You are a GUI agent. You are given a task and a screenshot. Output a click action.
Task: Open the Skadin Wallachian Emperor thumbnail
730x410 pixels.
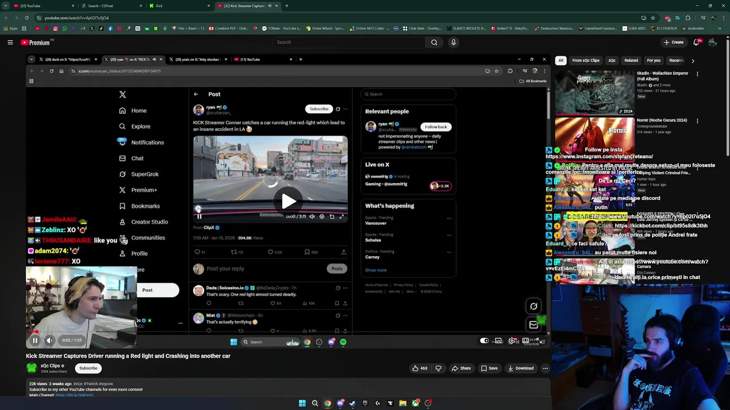[594, 92]
